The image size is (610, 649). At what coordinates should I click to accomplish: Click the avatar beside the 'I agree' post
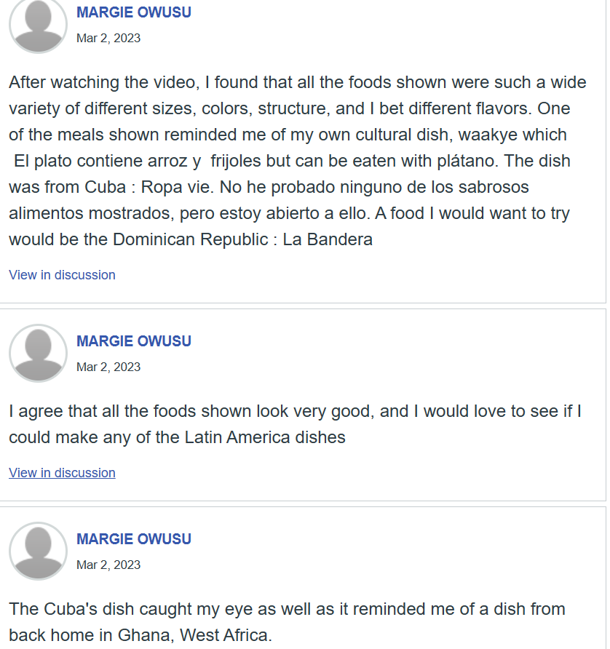tap(38, 353)
